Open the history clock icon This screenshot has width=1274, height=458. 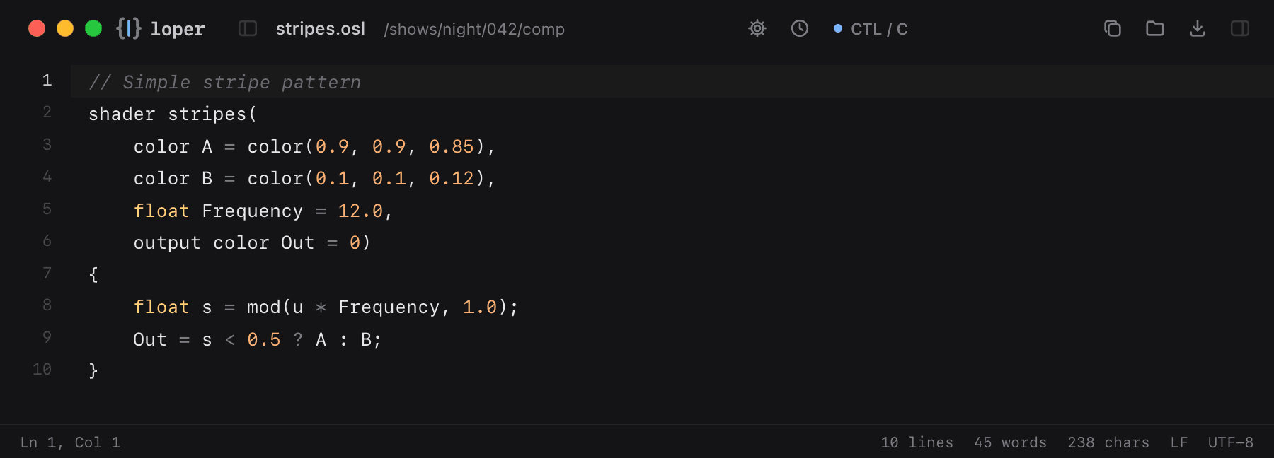(800, 28)
